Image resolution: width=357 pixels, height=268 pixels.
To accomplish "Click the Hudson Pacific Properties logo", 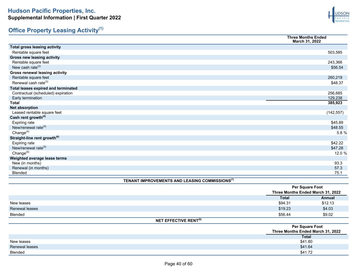I will click(339, 15).
